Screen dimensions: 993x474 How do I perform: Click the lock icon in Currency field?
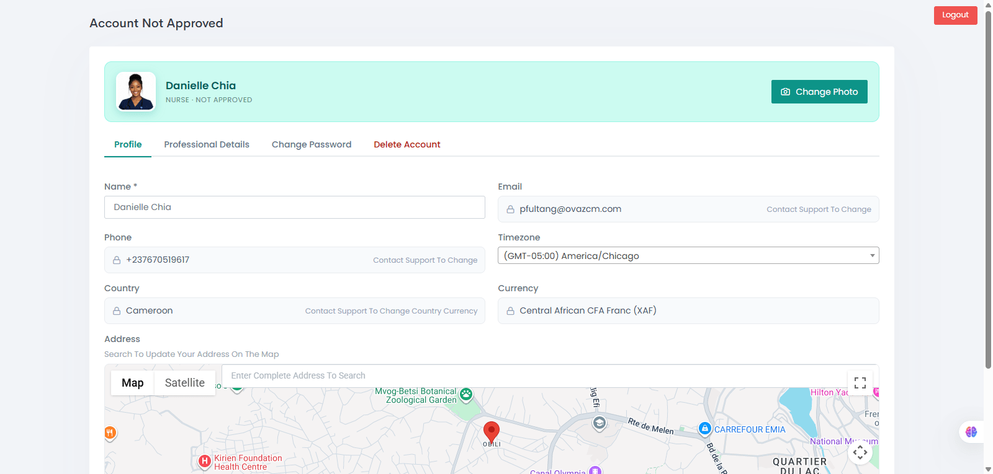click(x=510, y=311)
